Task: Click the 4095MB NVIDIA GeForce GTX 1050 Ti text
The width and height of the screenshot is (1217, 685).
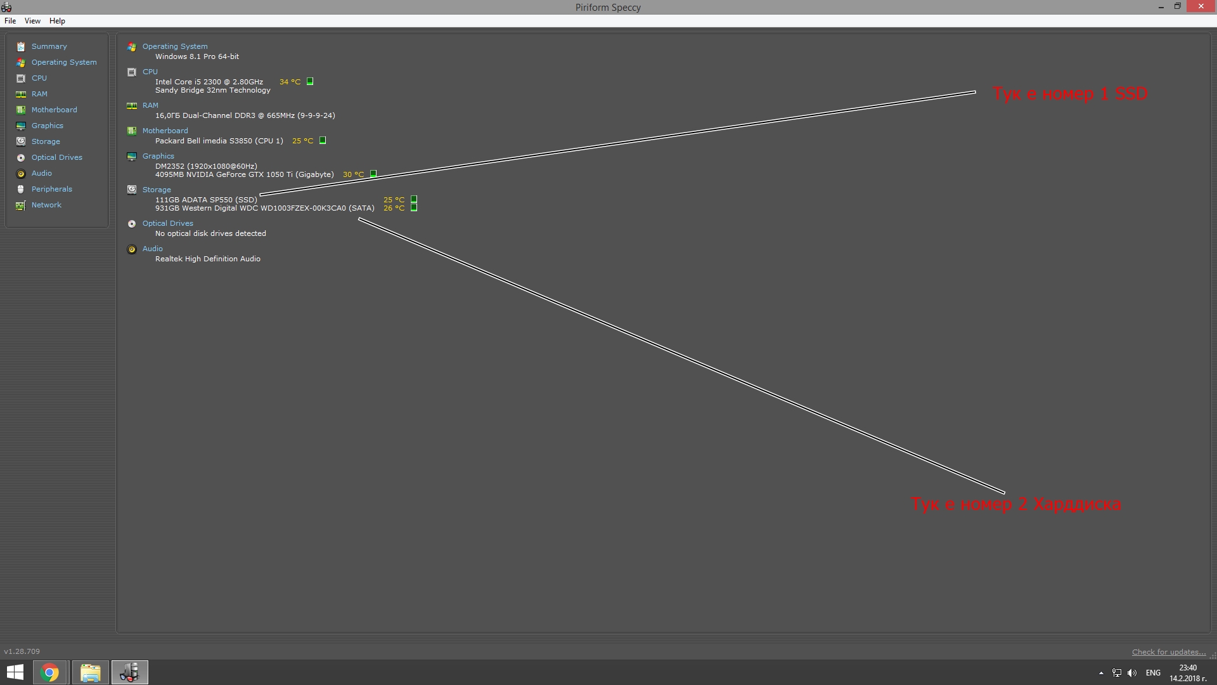Action: 245,174
